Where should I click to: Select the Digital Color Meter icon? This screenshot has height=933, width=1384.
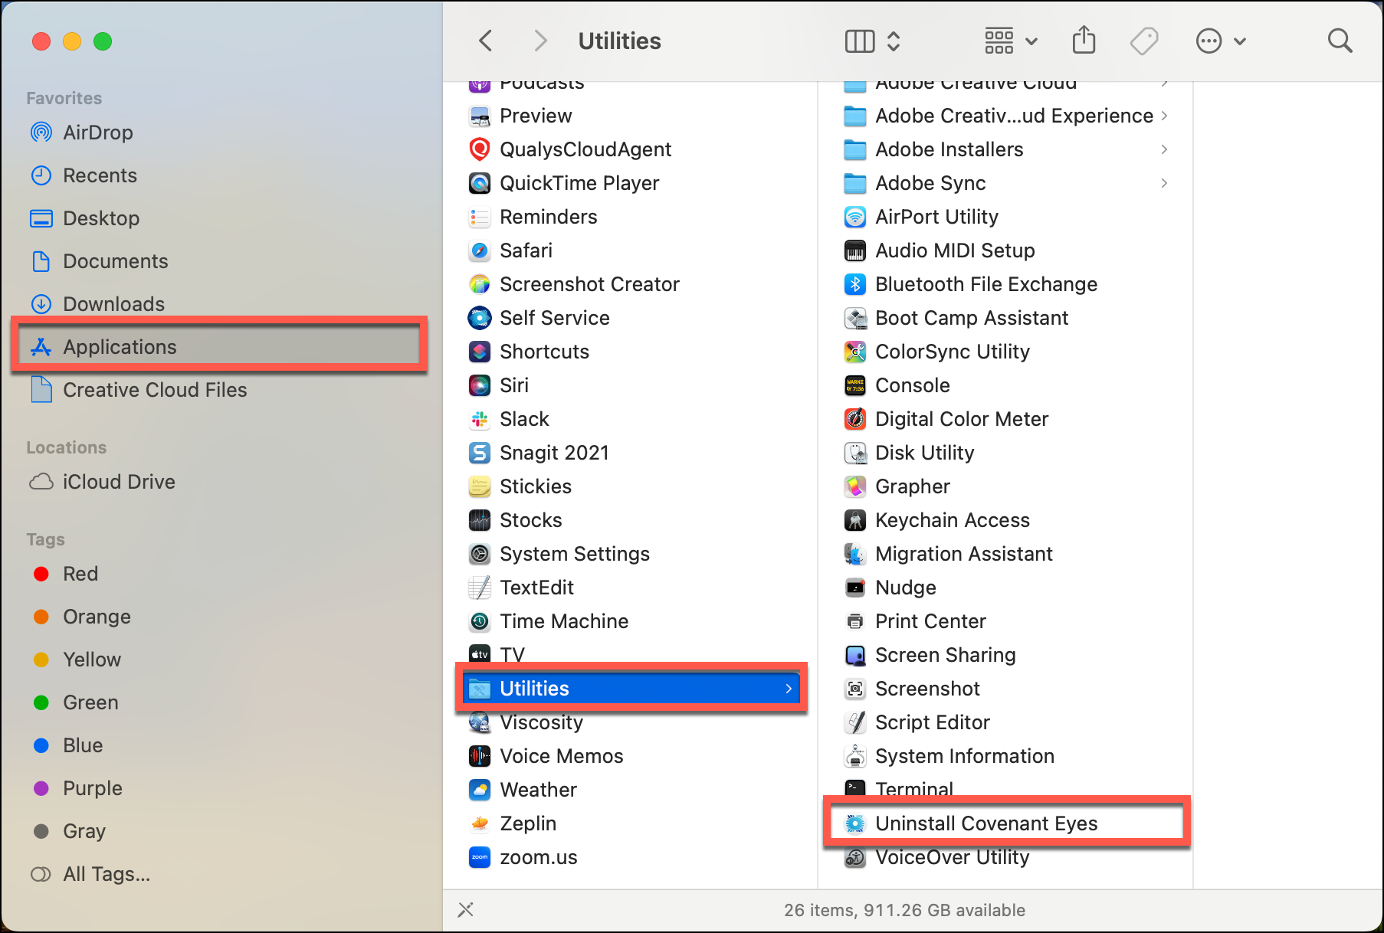pos(855,419)
